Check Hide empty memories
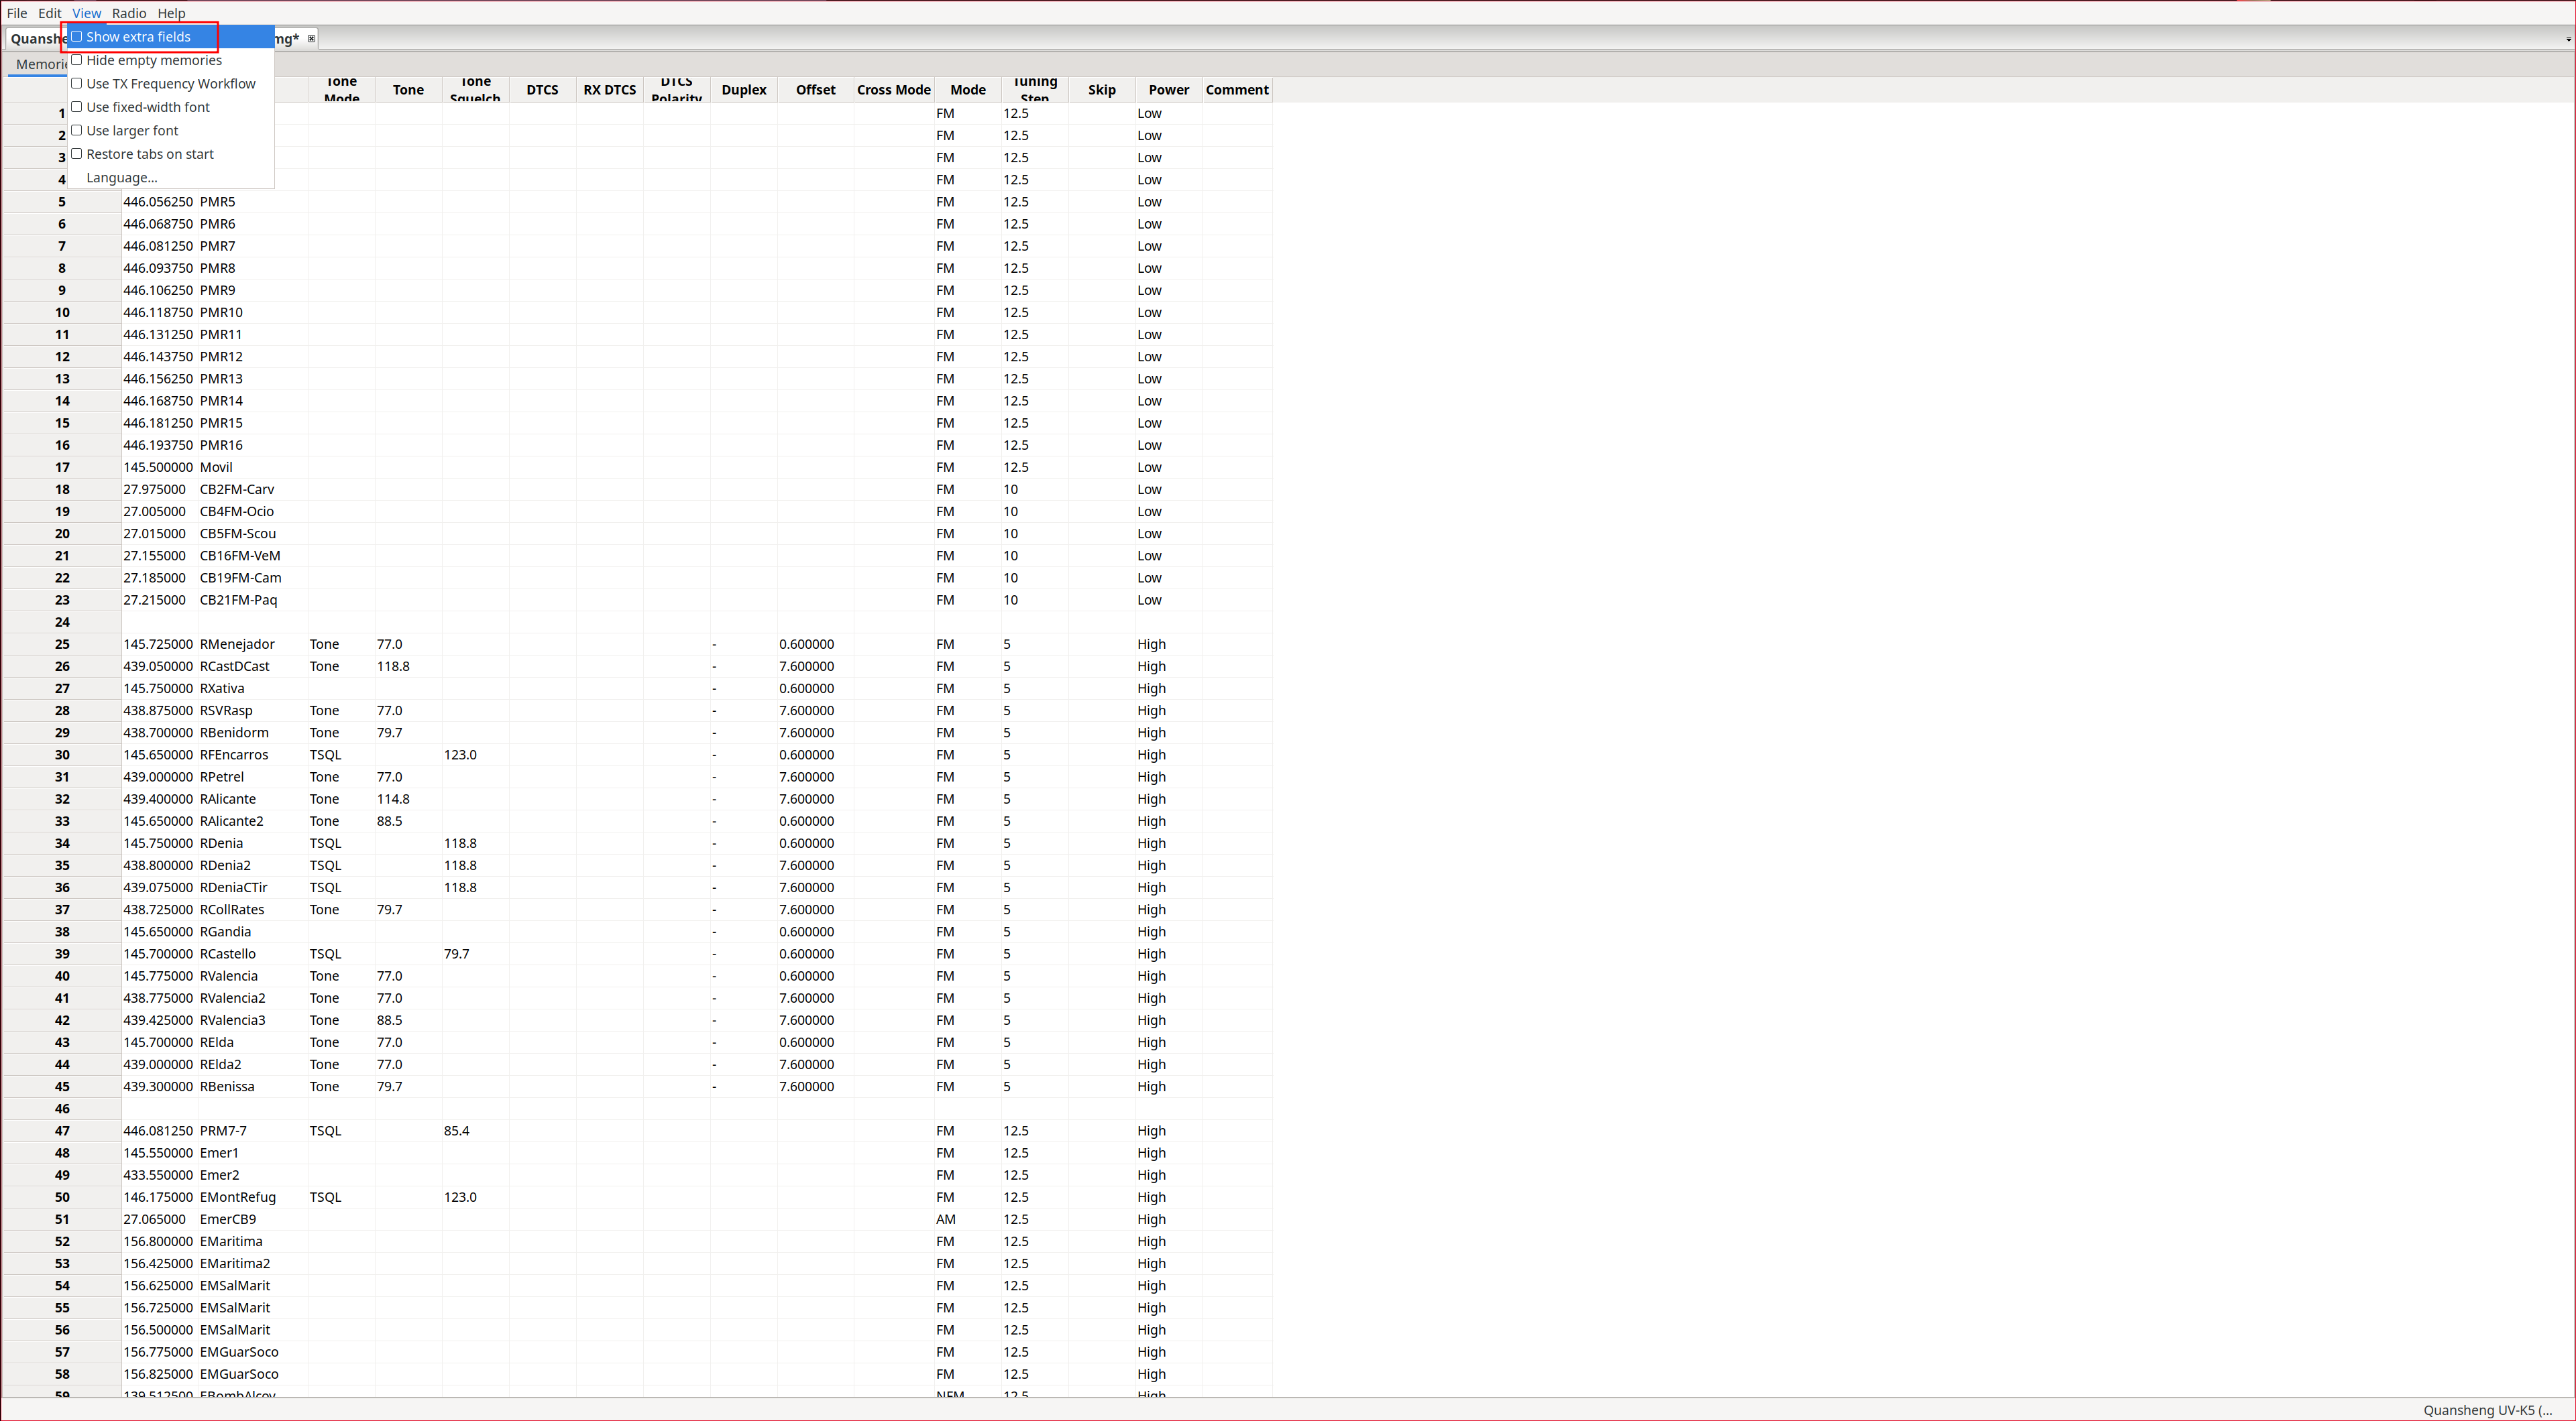This screenshot has height=1421, width=2576. tap(153, 61)
